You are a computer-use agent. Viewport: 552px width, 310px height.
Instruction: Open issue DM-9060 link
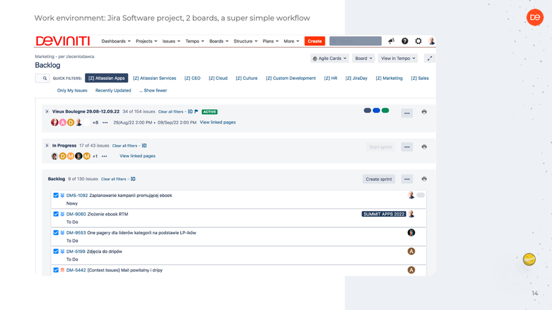pos(76,214)
